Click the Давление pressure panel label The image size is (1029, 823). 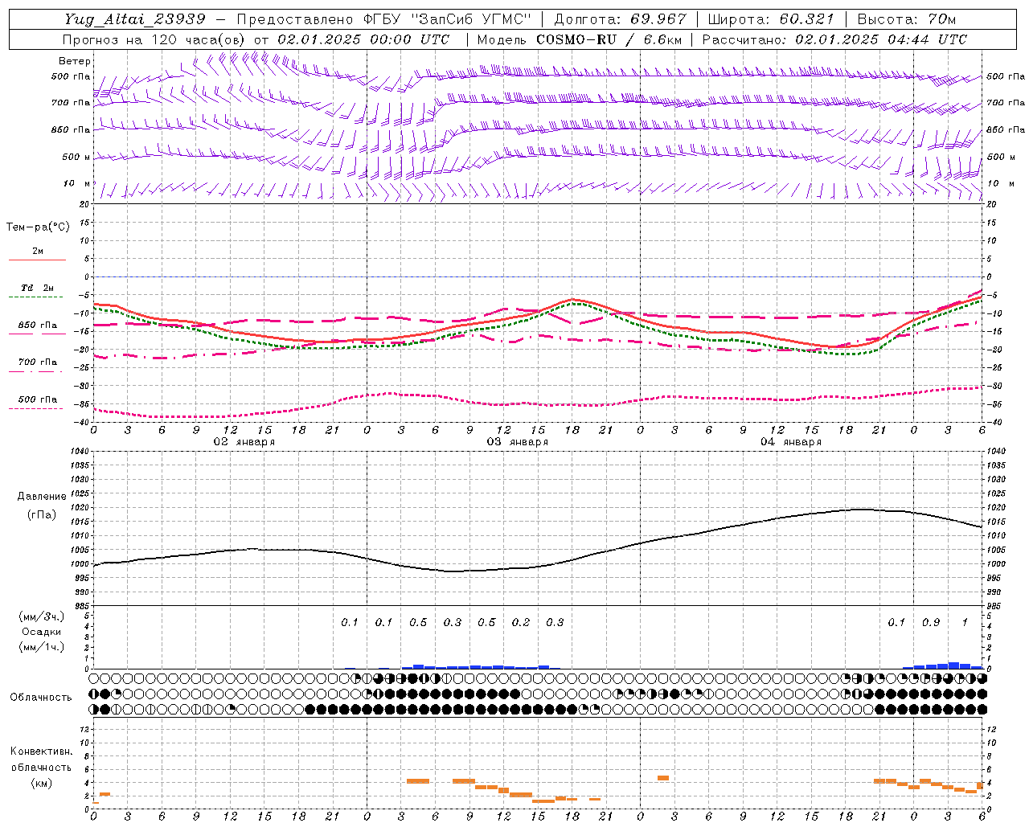[42, 497]
